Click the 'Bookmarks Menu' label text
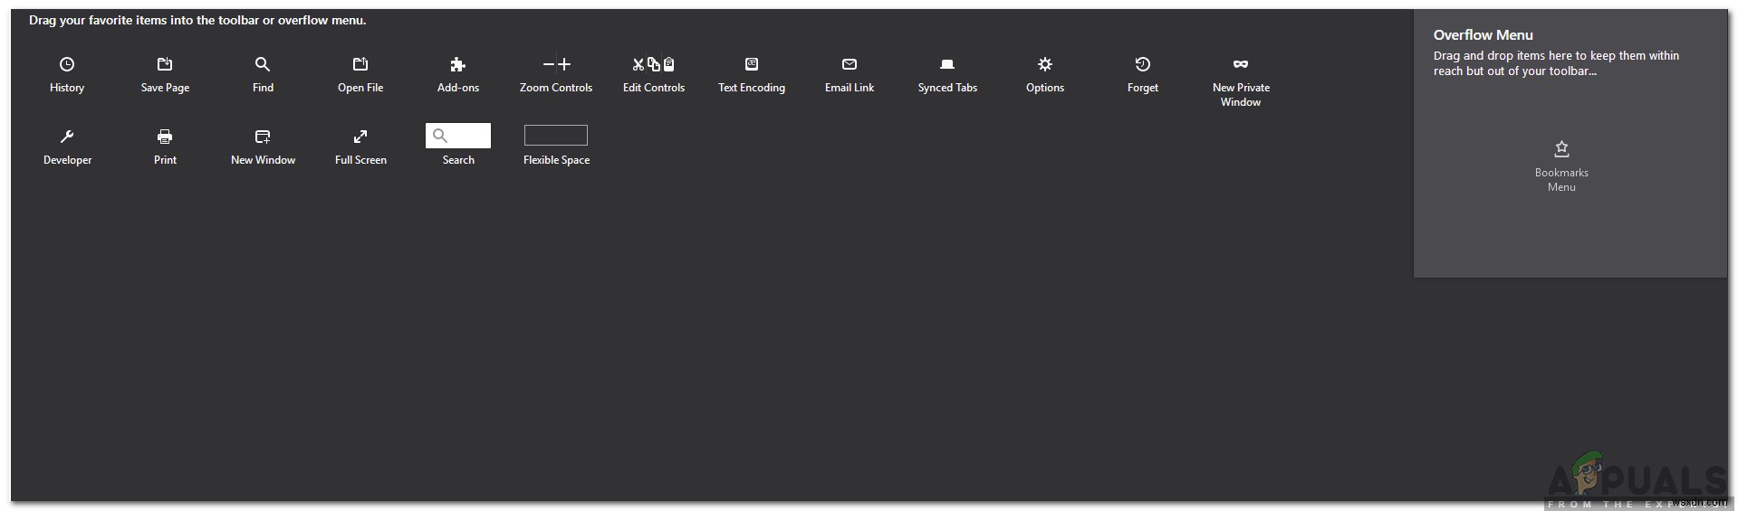The image size is (1738, 511). [1561, 180]
